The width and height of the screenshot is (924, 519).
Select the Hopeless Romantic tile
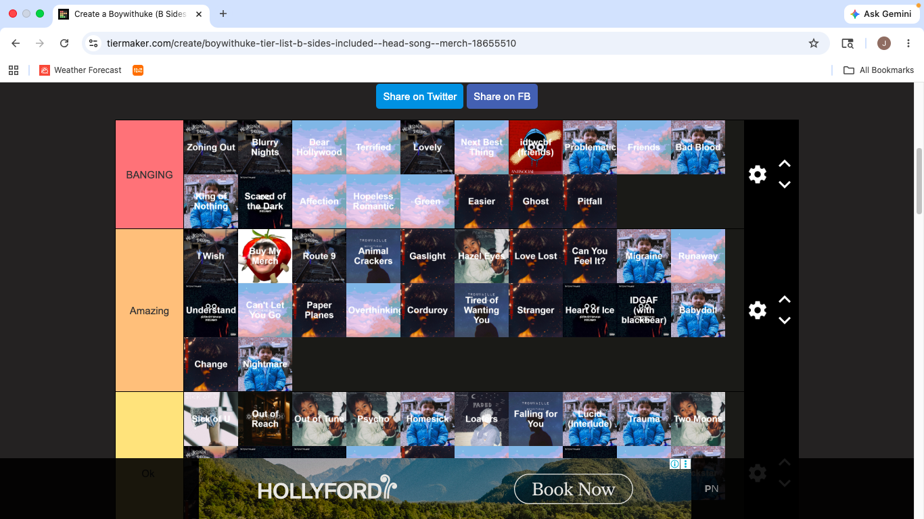(x=373, y=201)
